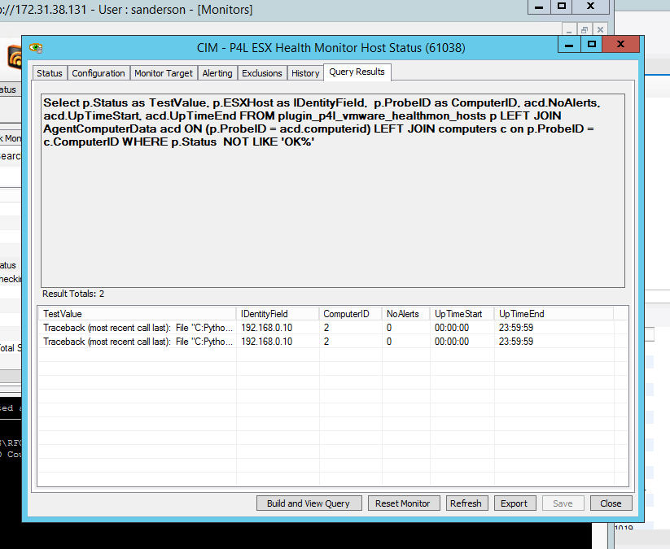Open the Status tab
The image size is (670, 549).
pos(50,73)
